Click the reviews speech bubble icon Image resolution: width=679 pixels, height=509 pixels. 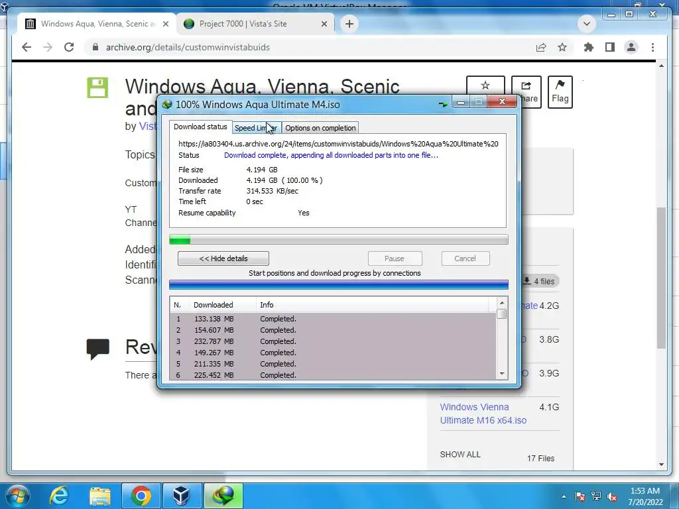coord(97,349)
